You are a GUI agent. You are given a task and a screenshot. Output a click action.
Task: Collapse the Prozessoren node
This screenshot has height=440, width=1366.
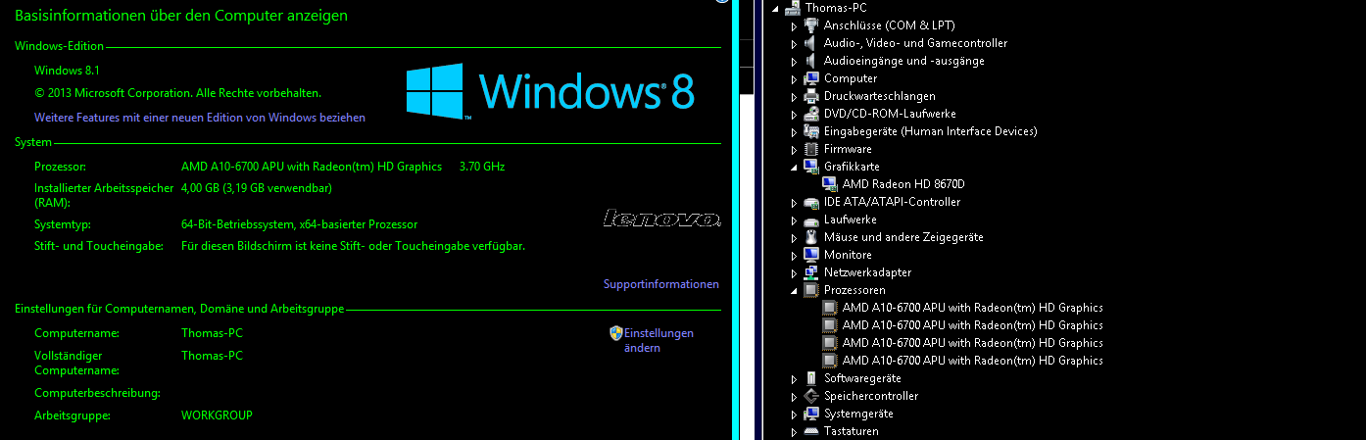tap(795, 291)
